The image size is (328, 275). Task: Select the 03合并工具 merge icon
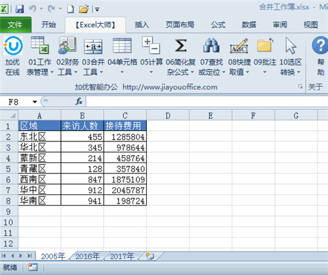coord(93,46)
